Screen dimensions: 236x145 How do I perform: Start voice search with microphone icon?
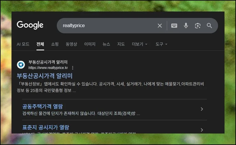coord(186,26)
